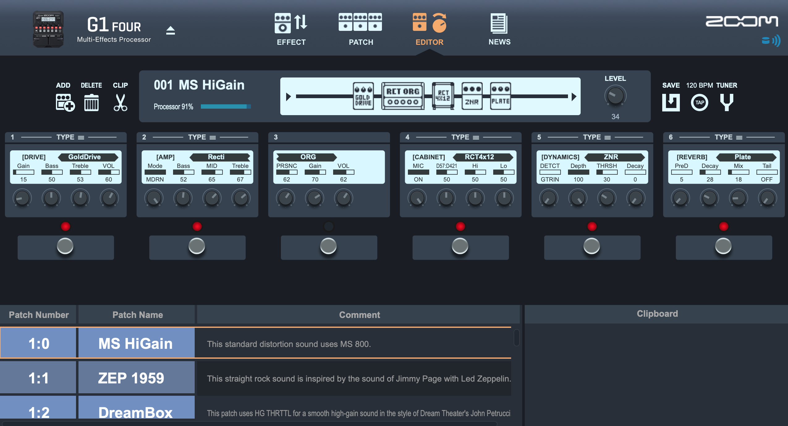
Task: Select the RCT 4x12 cabinet in chain
Action: (x=443, y=96)
